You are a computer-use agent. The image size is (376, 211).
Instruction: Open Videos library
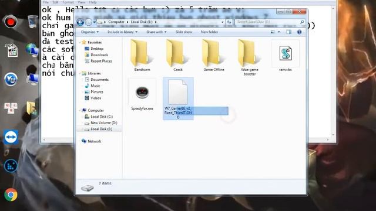tap(96, 98)
